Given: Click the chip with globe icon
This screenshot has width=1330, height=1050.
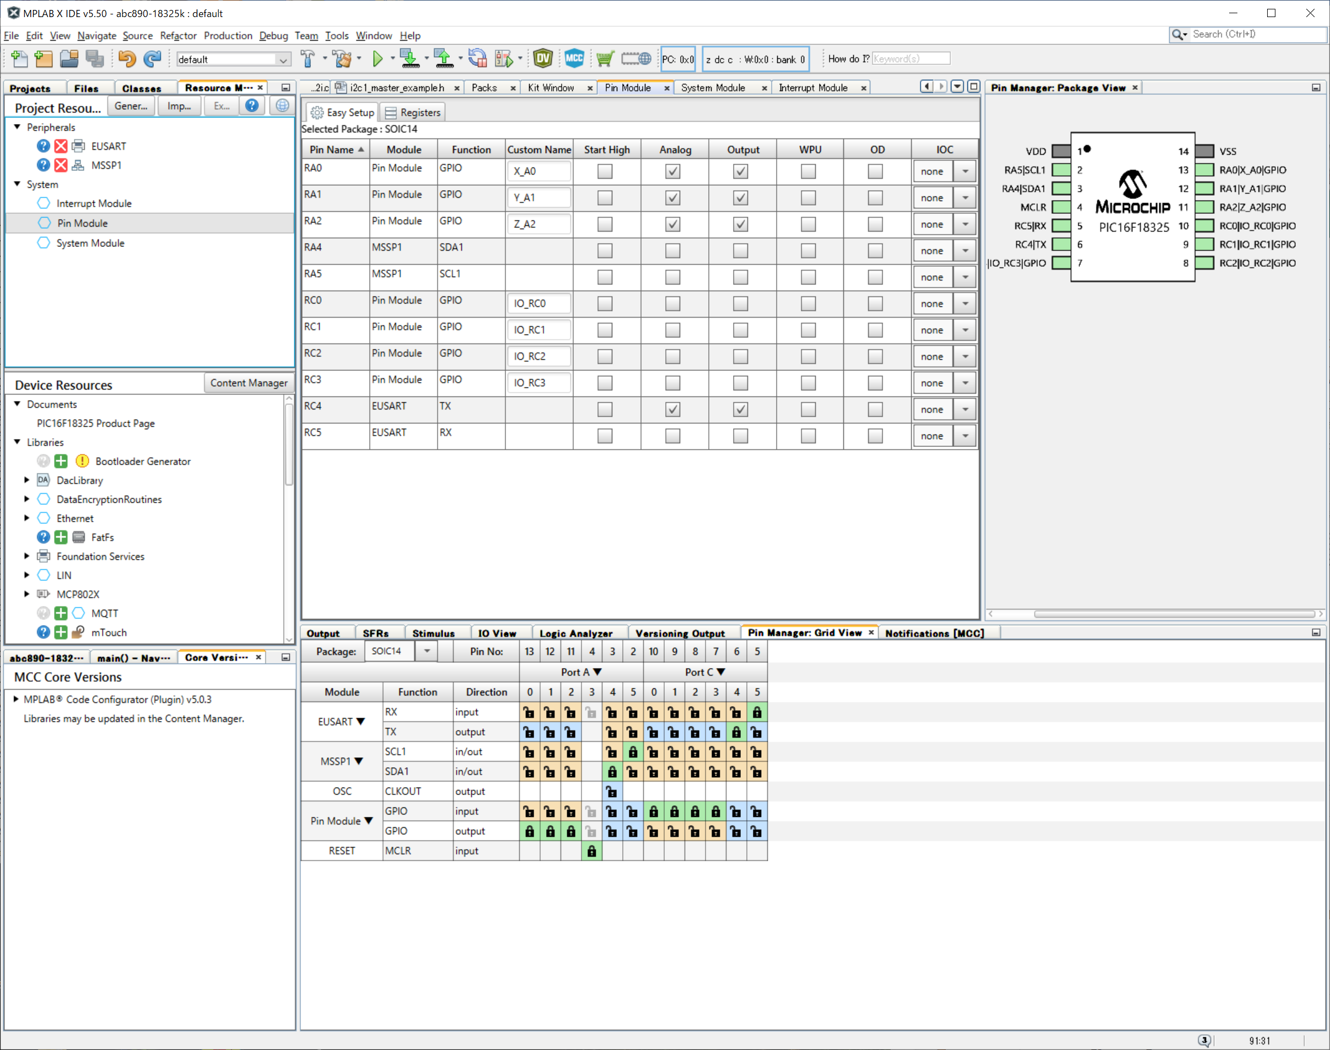Looking at the screenshot, I should pos(636,59).
